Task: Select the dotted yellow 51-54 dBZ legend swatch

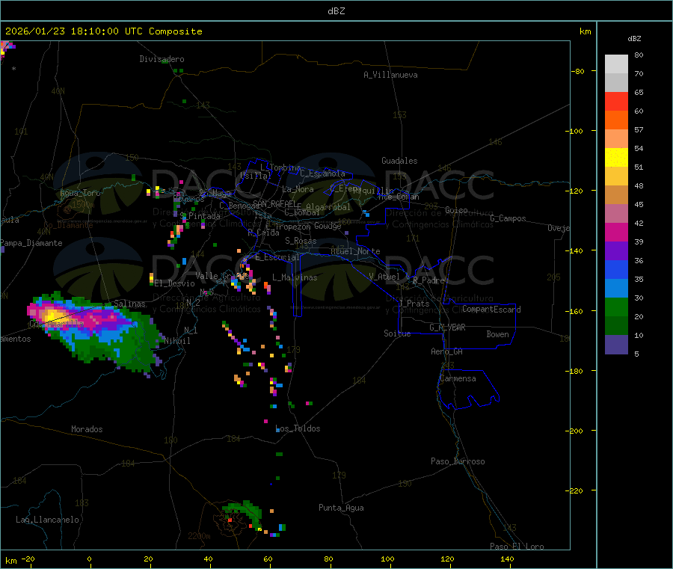Action: coord(616,158)
